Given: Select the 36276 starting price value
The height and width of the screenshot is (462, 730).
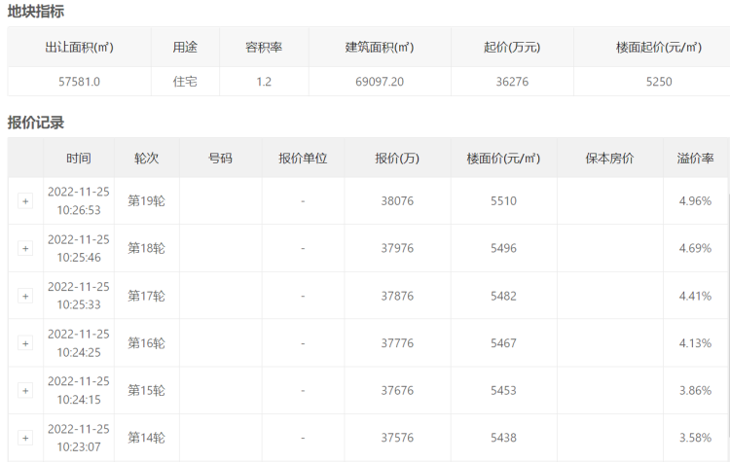Looking at the screenshot, I should 512,82.
